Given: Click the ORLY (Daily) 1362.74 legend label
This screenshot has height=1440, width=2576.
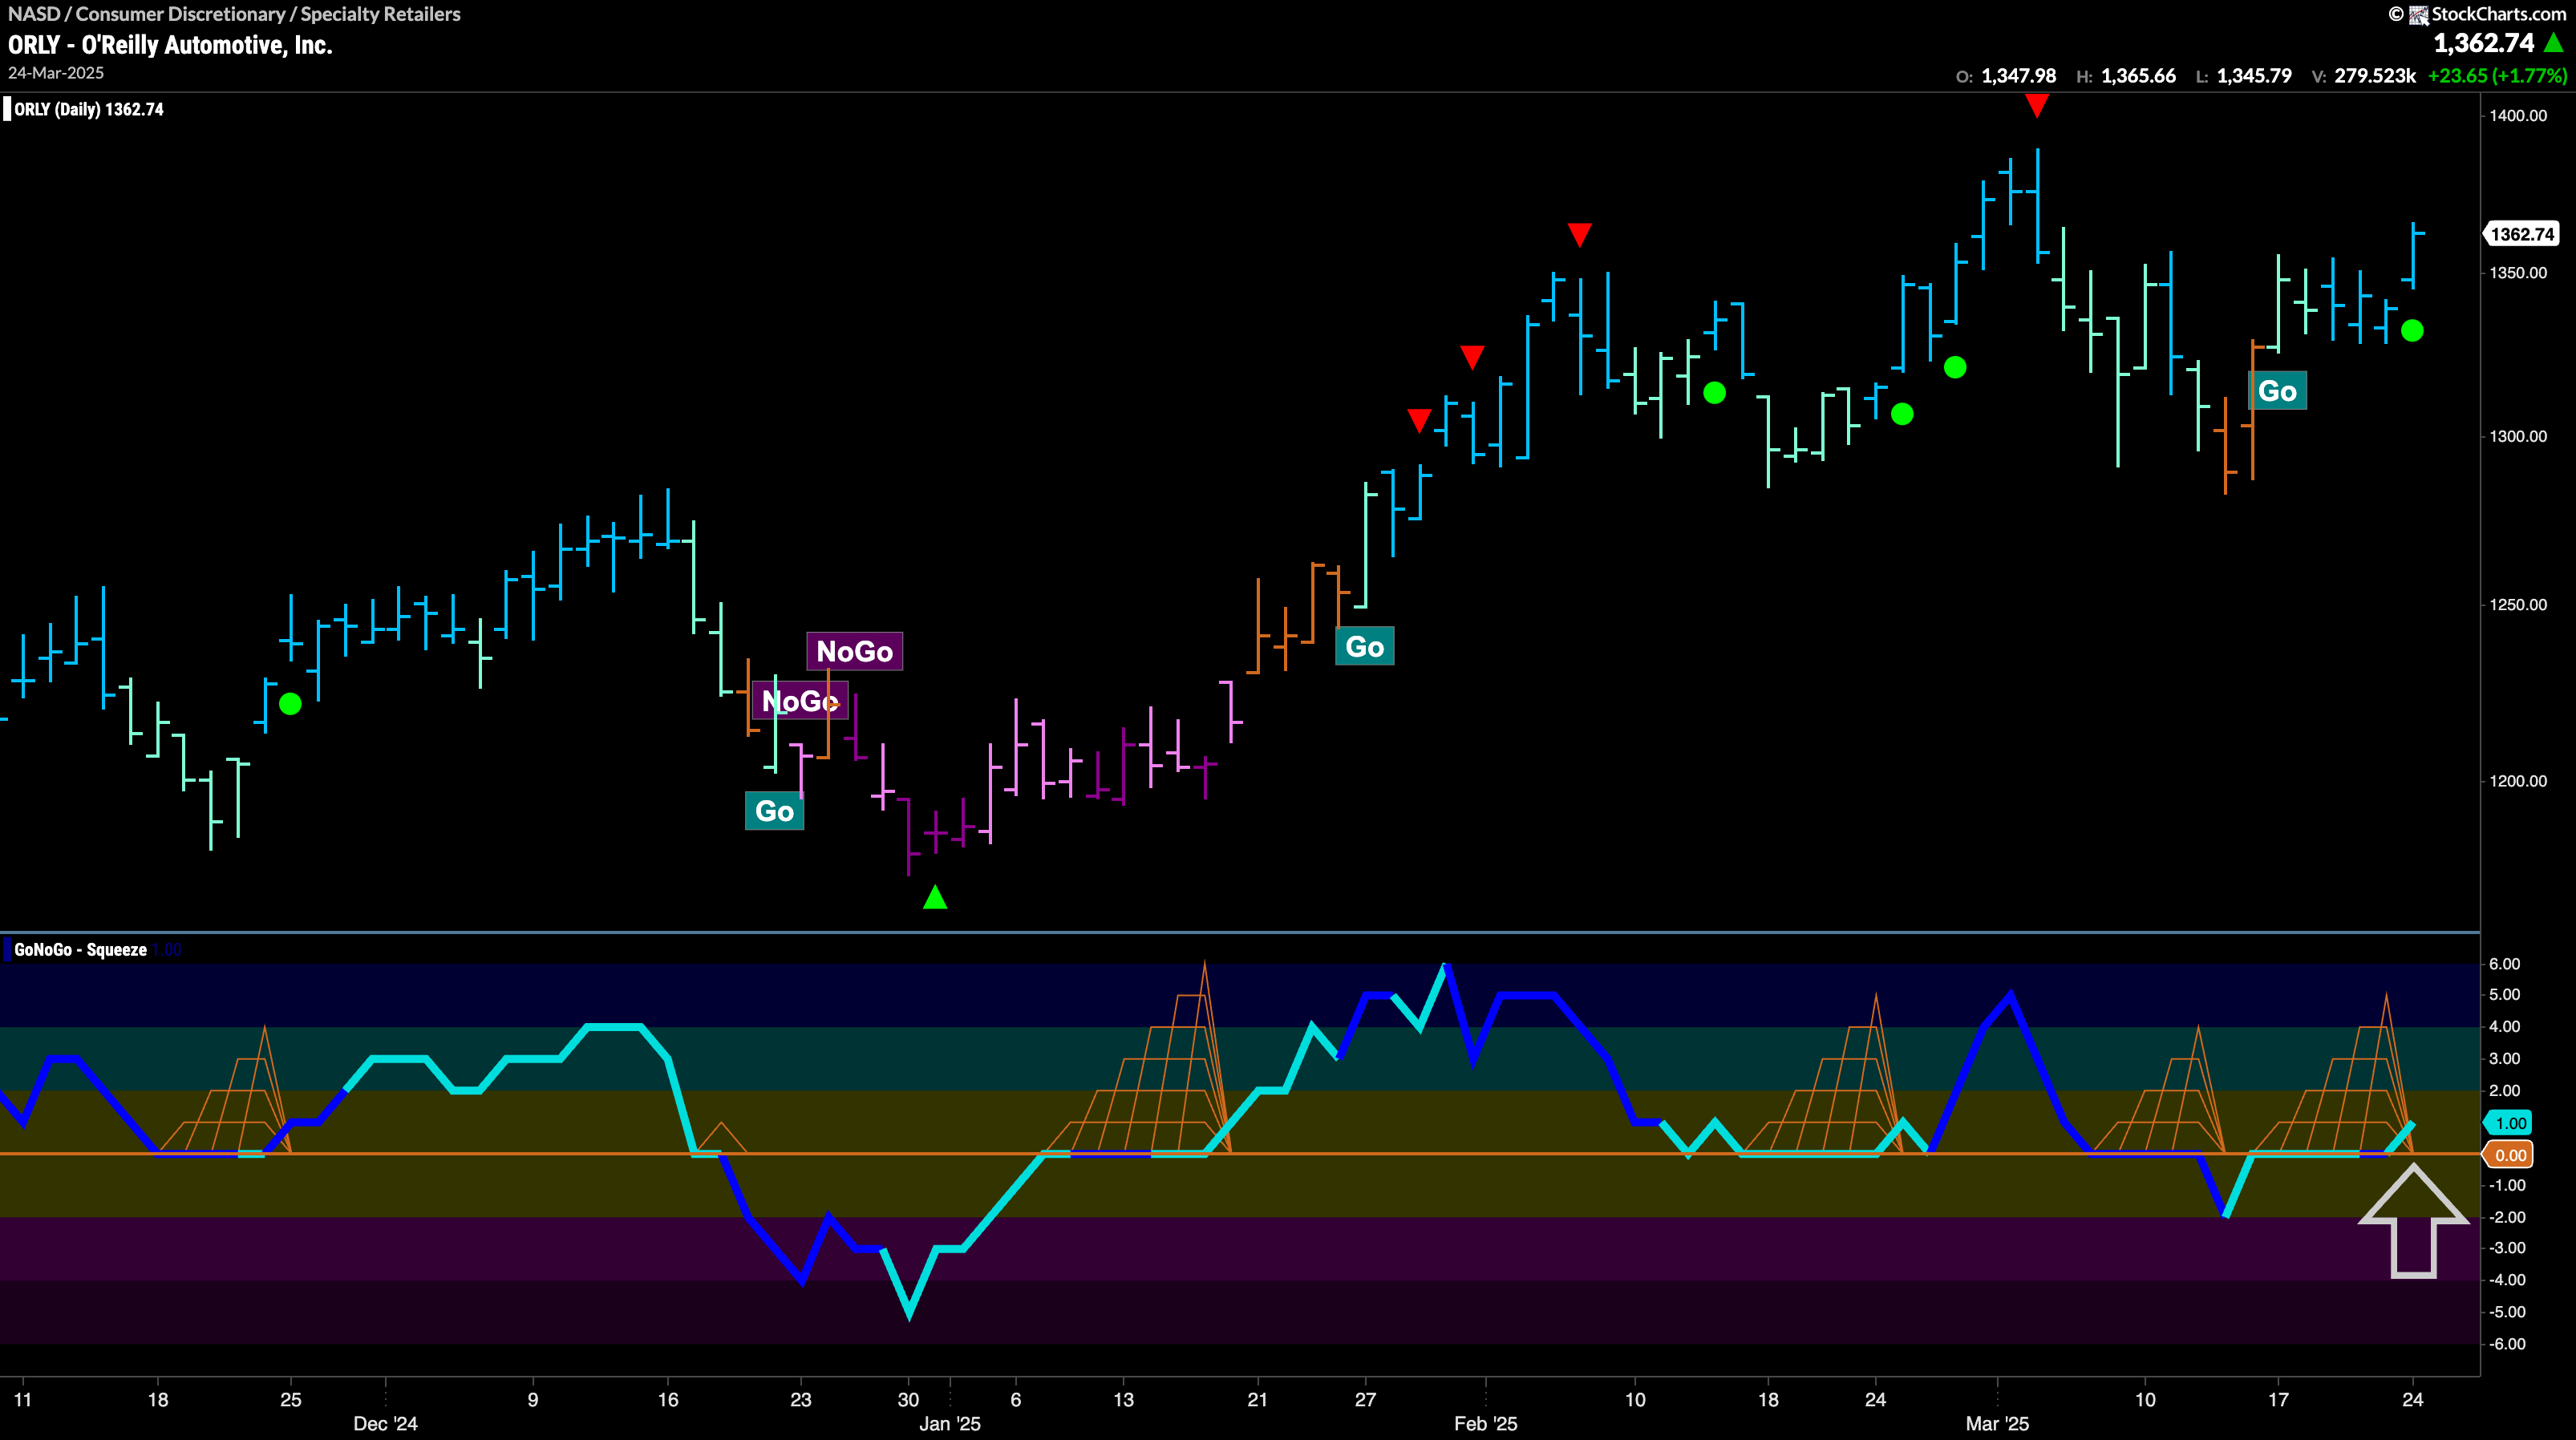Looking at the screenshot, I should click(88, 109).
